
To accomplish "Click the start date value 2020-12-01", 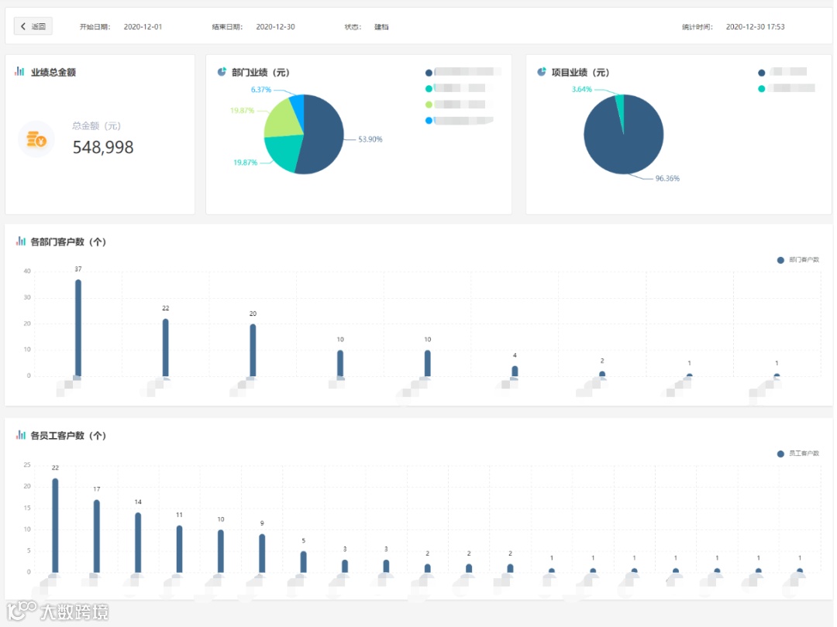I will click(x=143, y=26).
